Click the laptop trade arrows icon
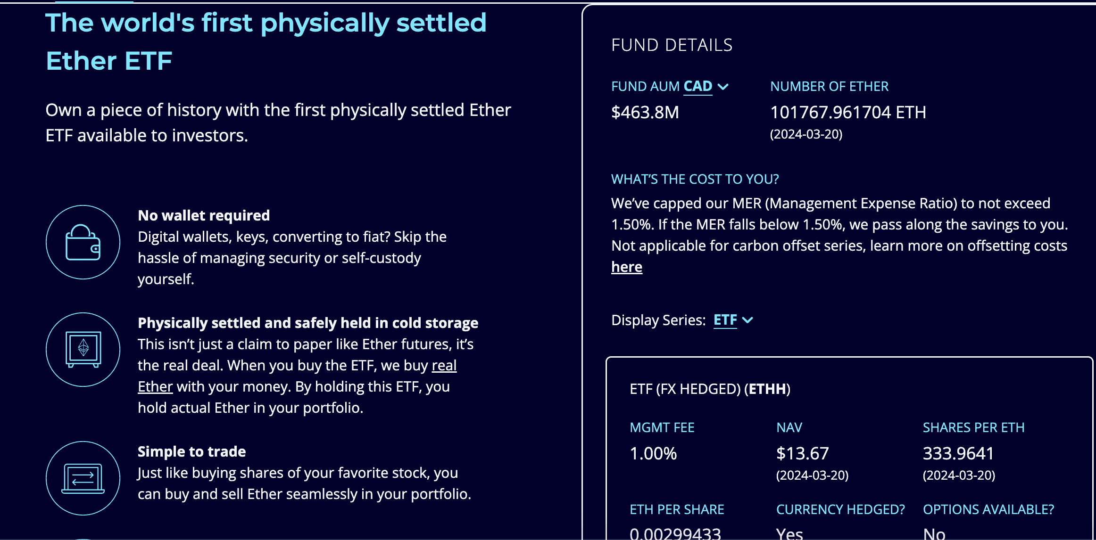Viewport: 1096px width, 540px height. 83,478
